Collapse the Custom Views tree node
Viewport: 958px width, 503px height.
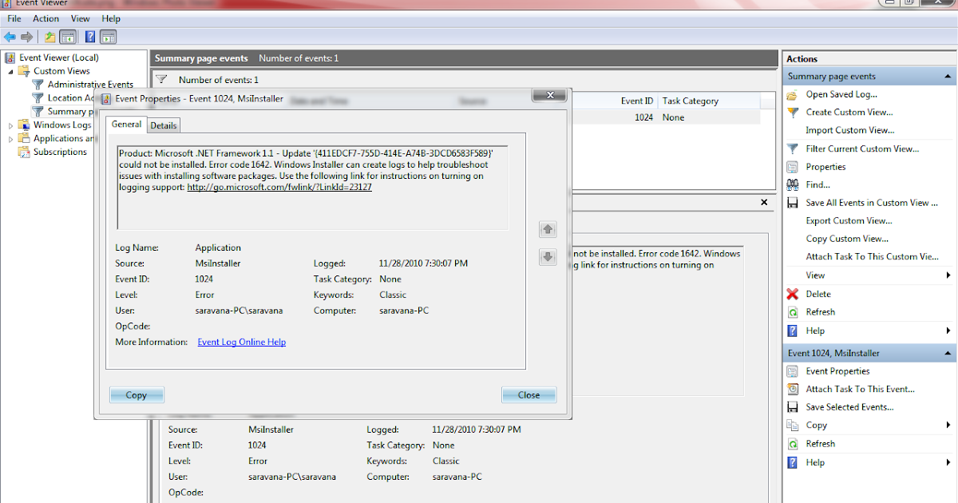click(11, 71)
